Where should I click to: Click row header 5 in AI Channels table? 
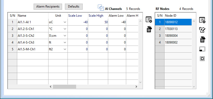click(x=13, y=49)
